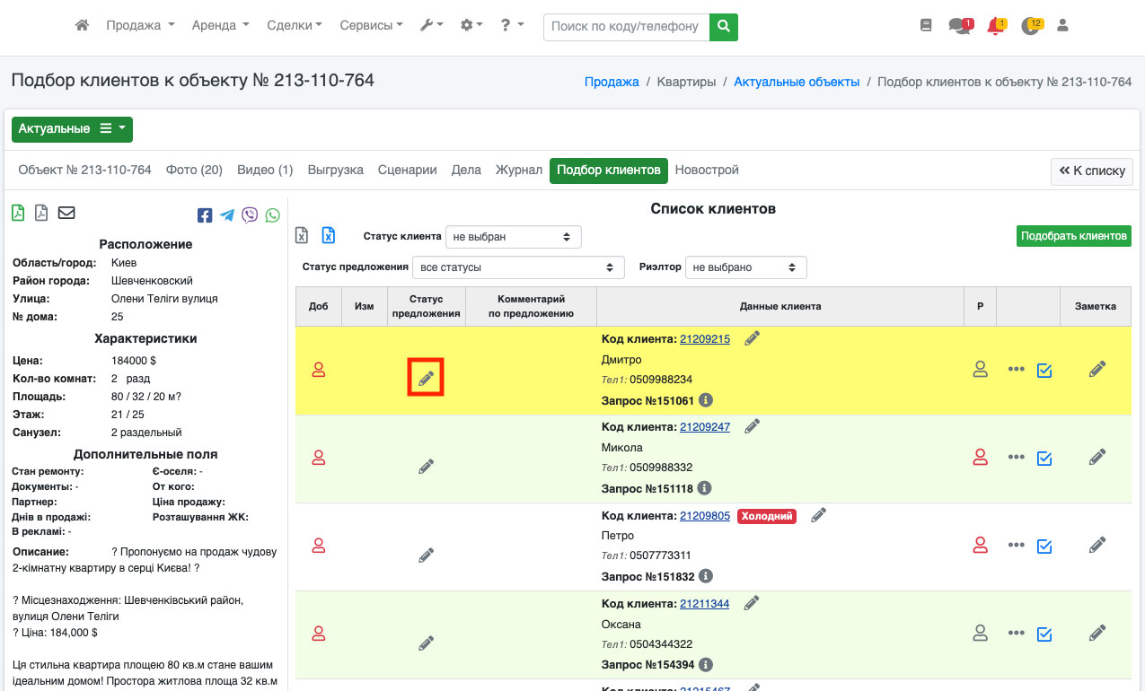Open client code link 21209805
This screenshot has height=691, width=1145.
(705, 516)
